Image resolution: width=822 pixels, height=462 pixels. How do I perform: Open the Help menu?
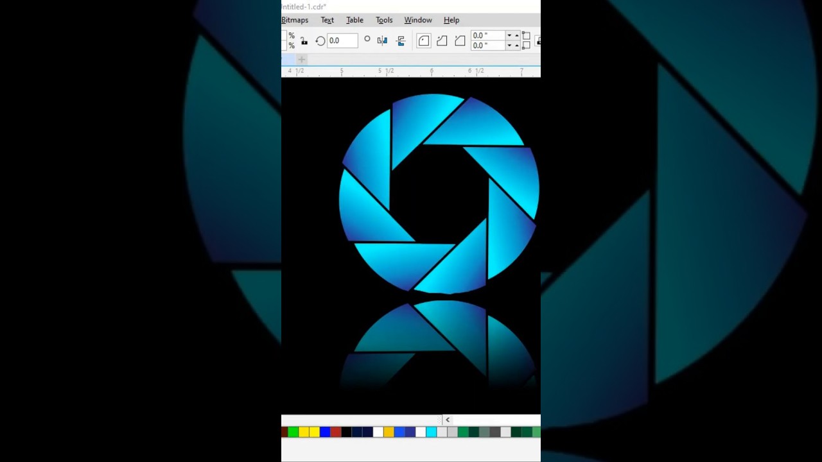click(x=451, y=20)
